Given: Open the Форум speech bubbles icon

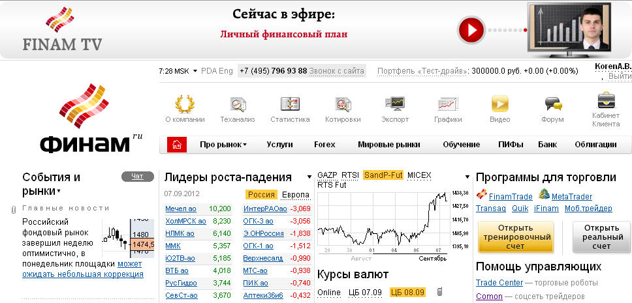Looking at the screenshot, I should [552, 104].
